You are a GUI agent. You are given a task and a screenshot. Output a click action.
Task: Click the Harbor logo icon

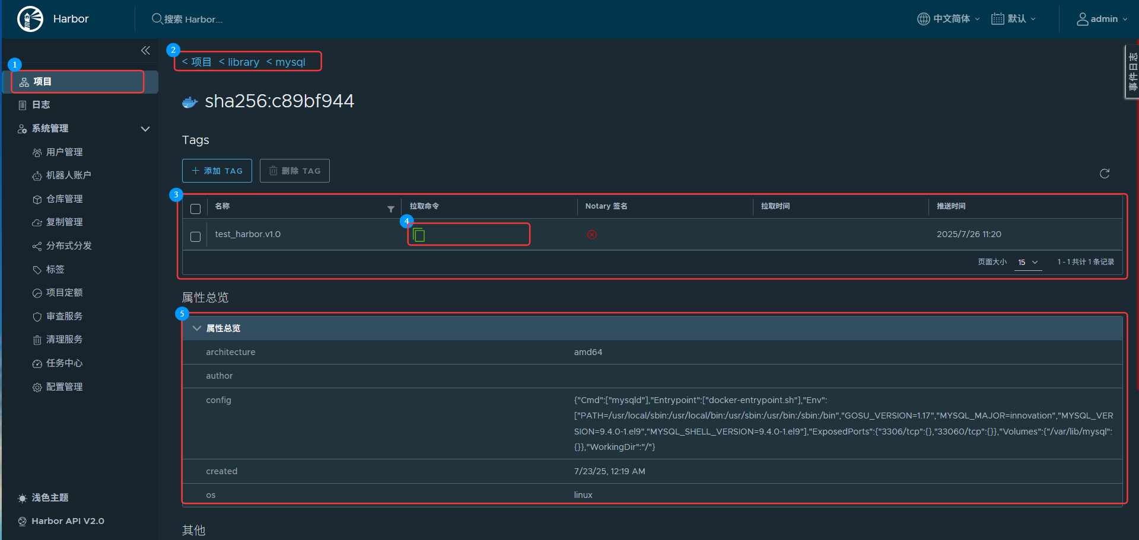click(30, 19)
